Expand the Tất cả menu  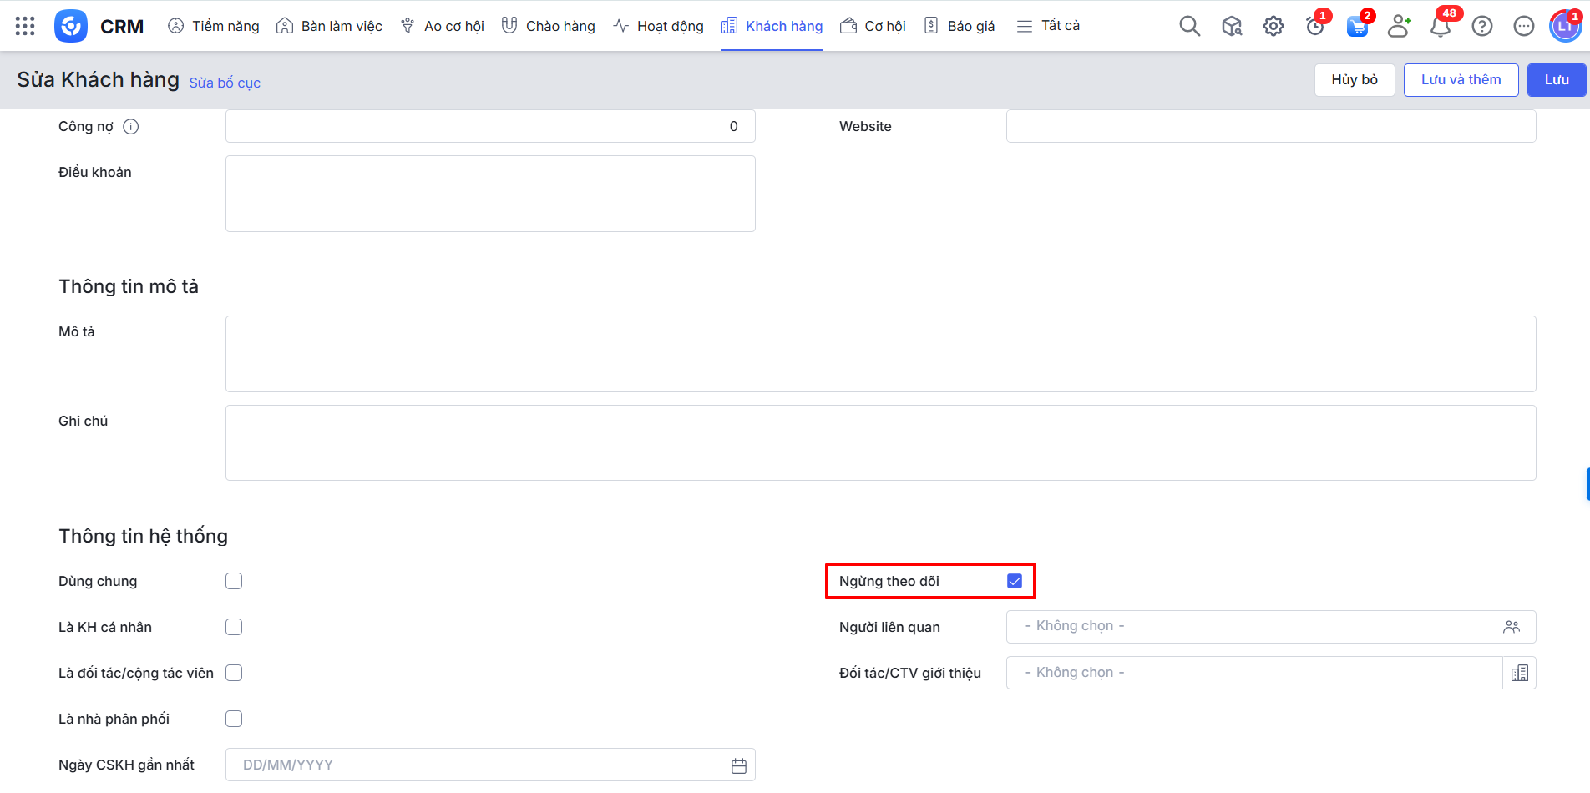tap(1048, 26)
